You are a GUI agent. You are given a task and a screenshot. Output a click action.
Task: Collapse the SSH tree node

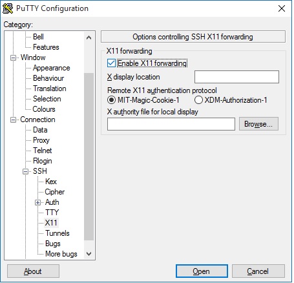26,171
